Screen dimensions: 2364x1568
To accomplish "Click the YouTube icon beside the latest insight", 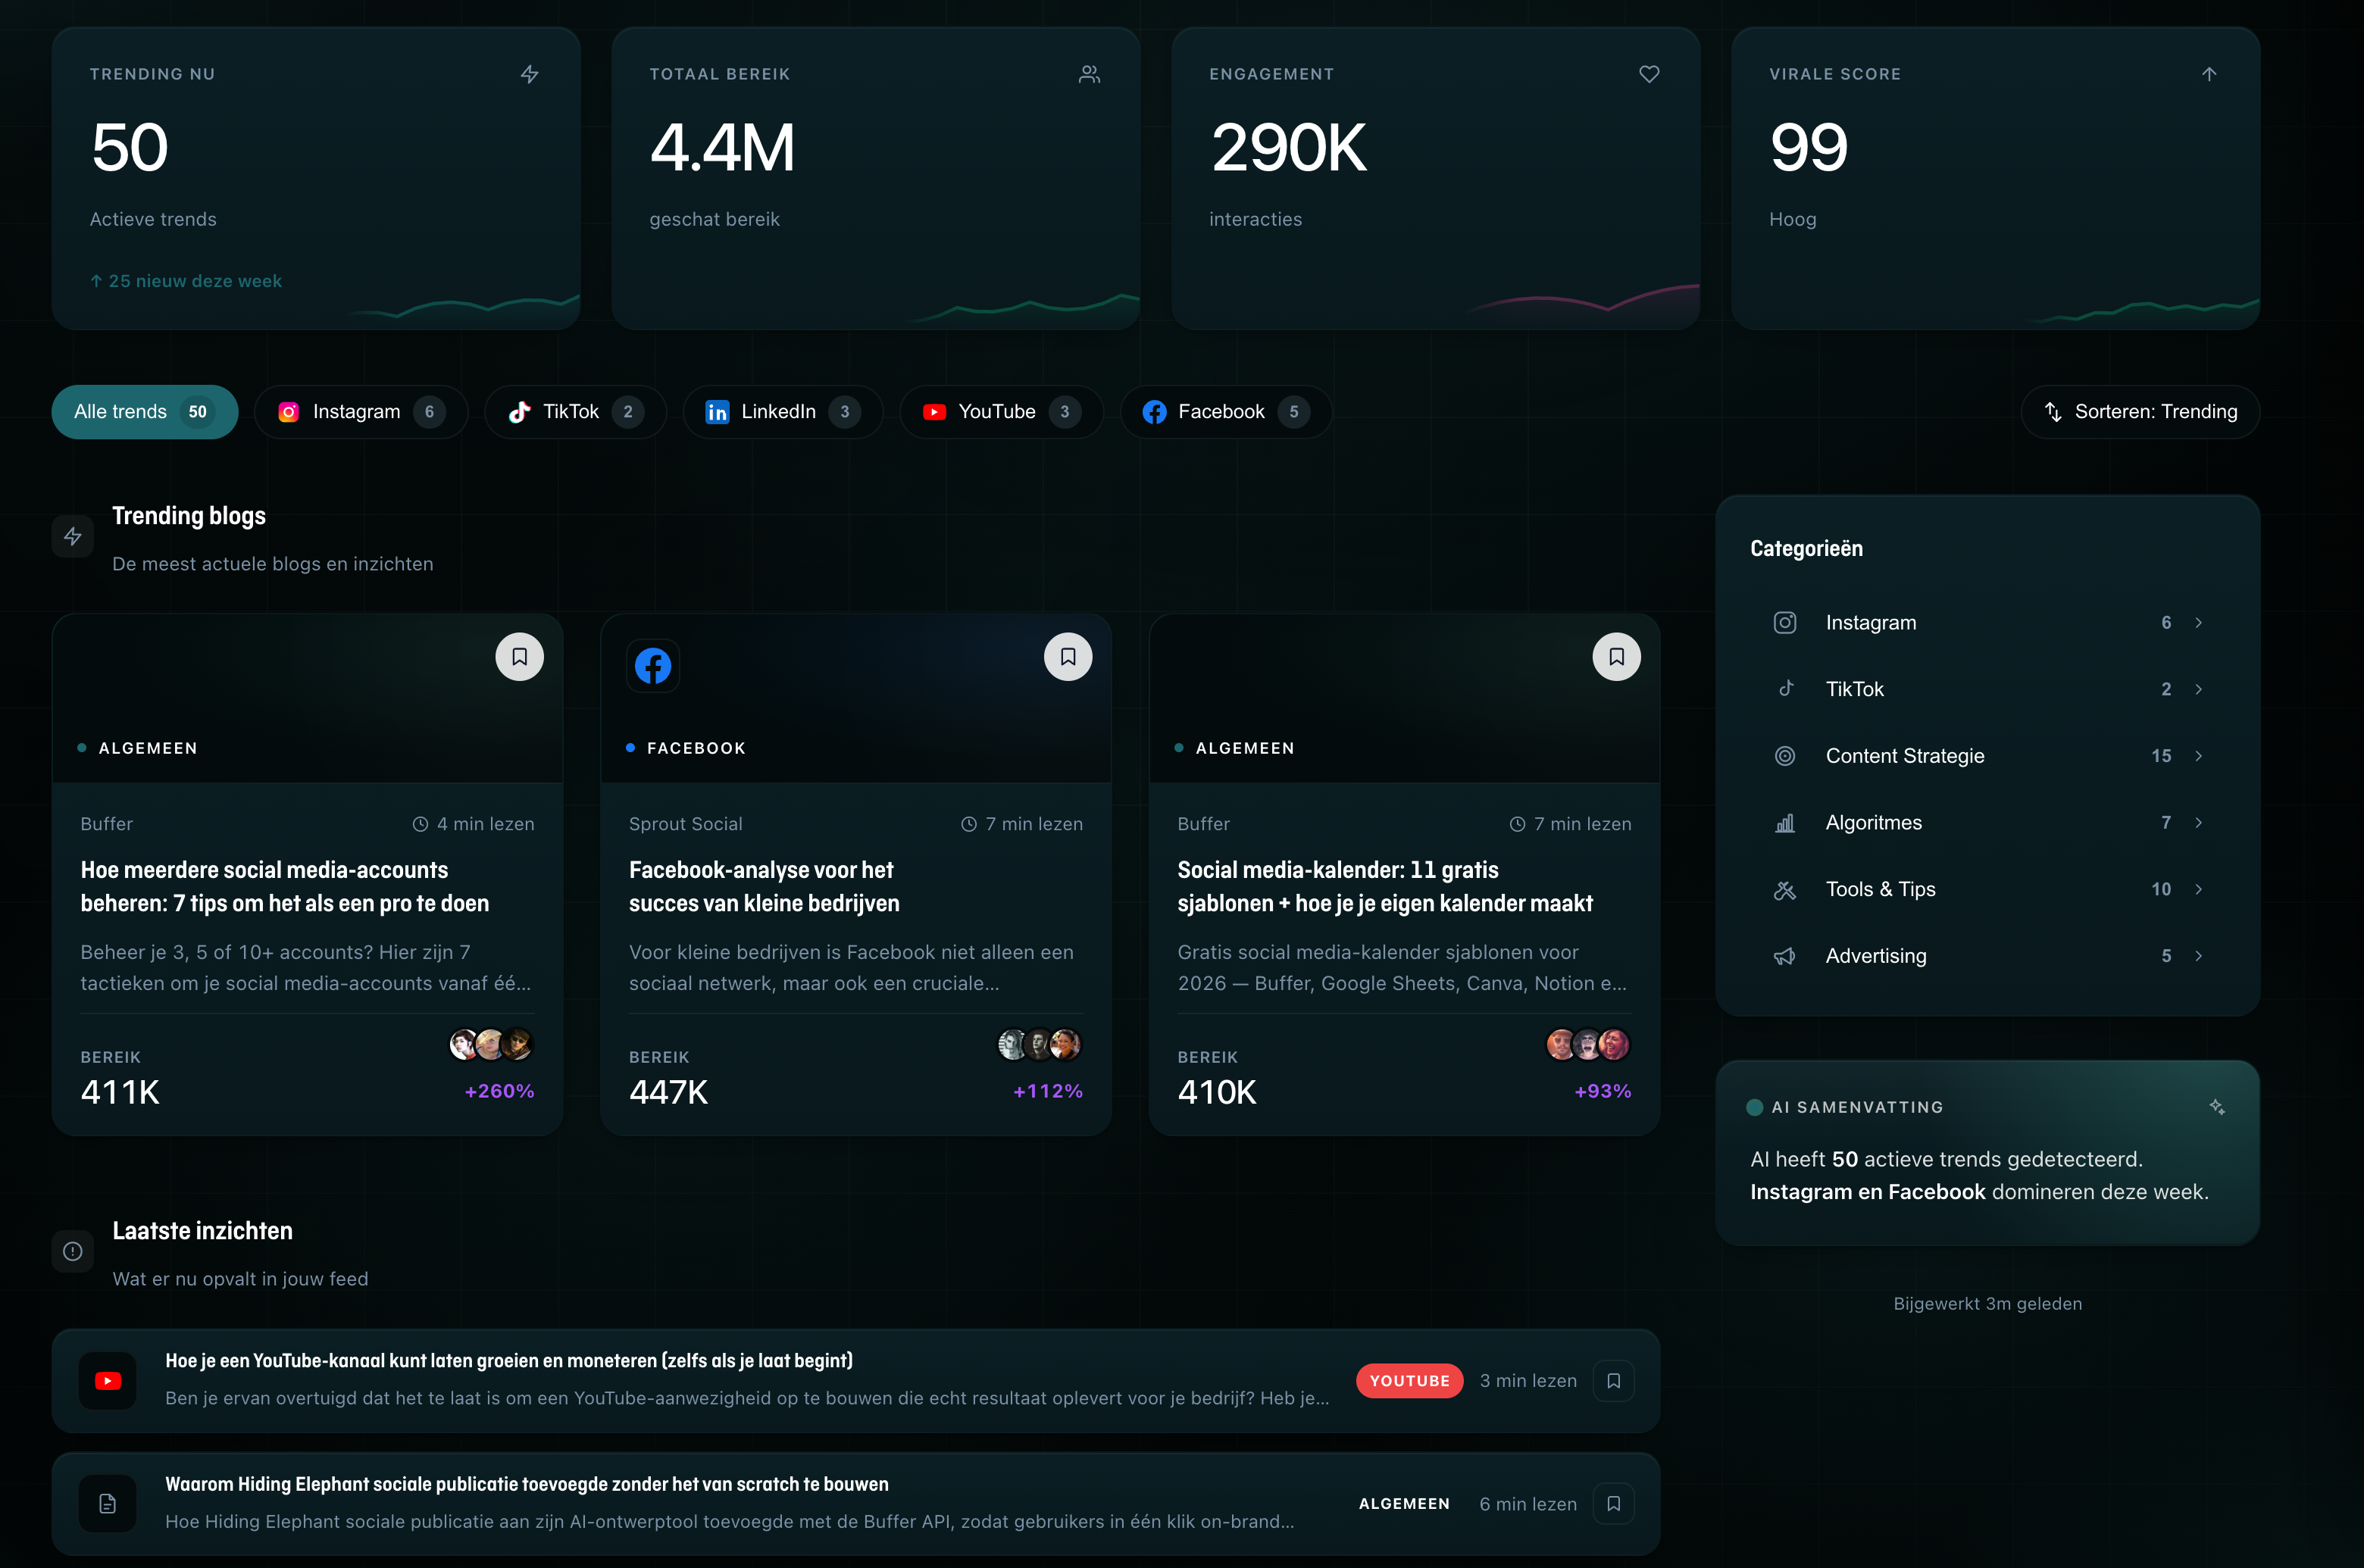I will 108,1380.
